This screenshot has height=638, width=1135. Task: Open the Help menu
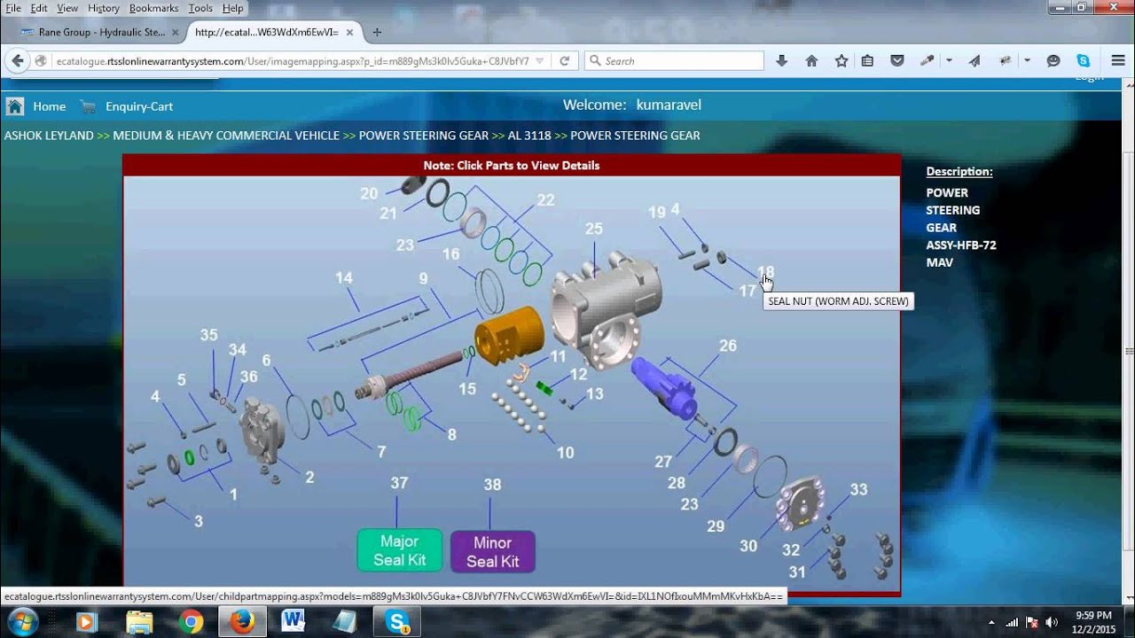coord(232,8)
